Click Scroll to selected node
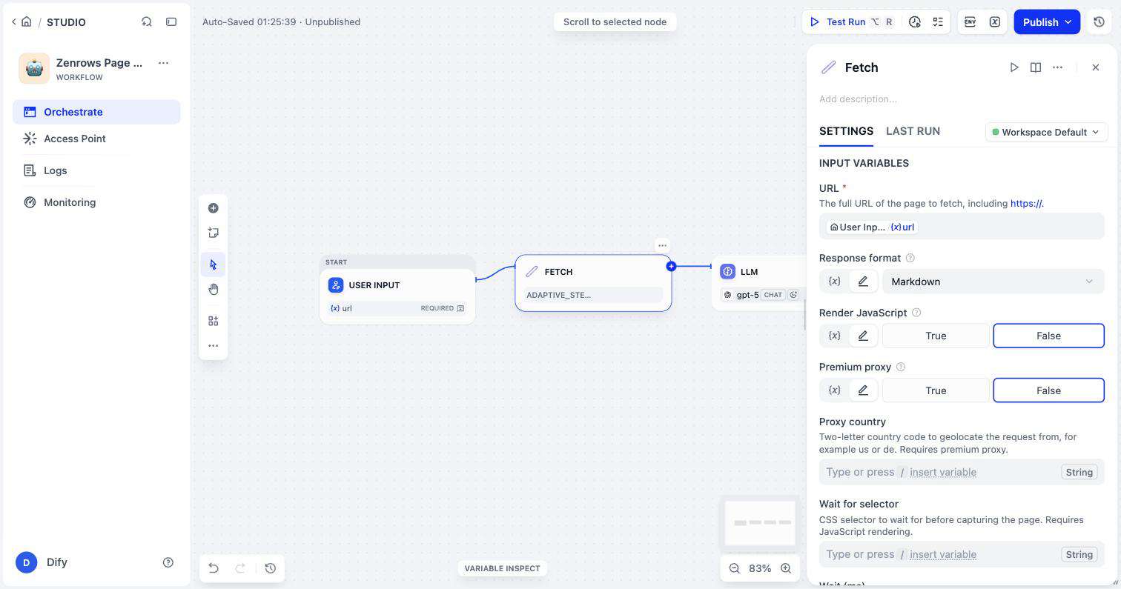 tap(615, 21)
